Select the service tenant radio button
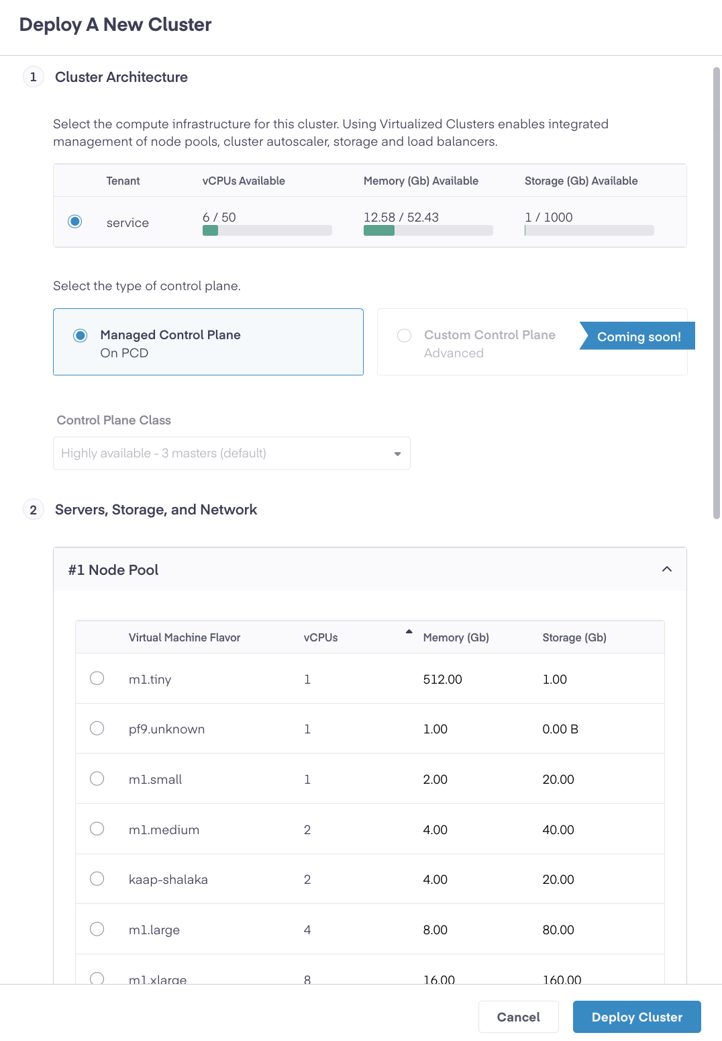The height and width of the screenshot is (1041, 722). pyautogui.click(x=75, y=222)
